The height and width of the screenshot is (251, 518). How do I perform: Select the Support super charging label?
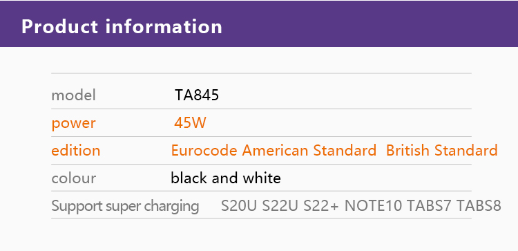click(x=125, y=206)
